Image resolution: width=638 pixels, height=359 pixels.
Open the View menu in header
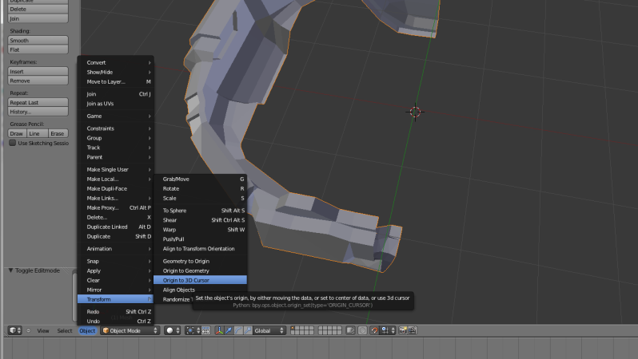[x=42, y=330]
